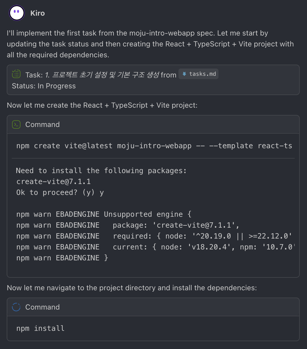Click the terminal icon beside the first Command
This screenshot has width=307, height=349.
click(16, 124)
